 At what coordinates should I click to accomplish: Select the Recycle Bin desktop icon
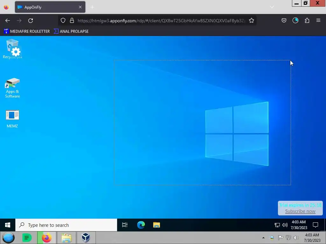click(12, 49)
